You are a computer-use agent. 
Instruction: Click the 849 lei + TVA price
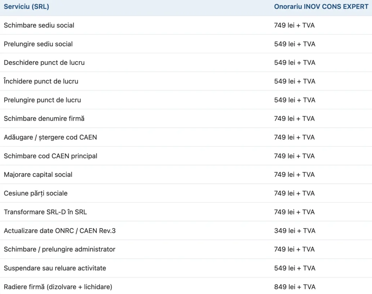[x=295, y=287]
